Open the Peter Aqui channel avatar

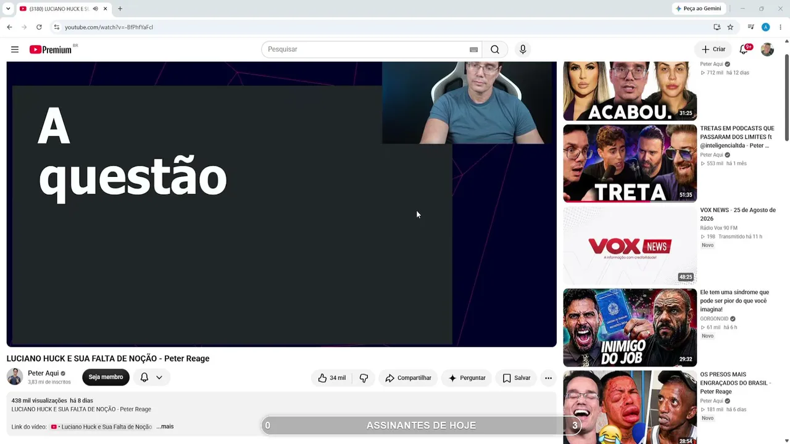[15, 377]
